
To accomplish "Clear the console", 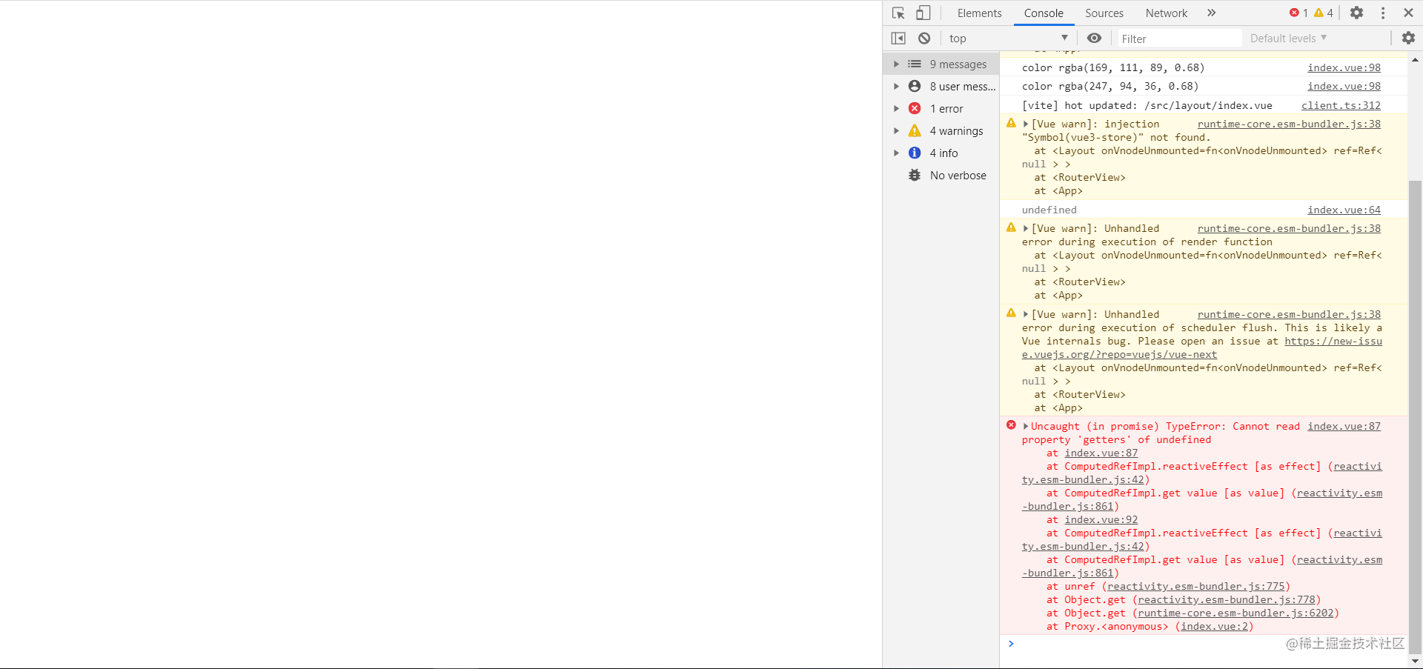I will point(924,39).
